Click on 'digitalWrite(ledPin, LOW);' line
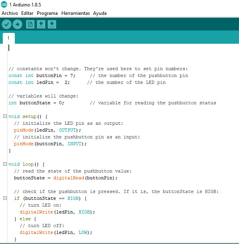The height and width of the screenshot is (244, 239). 56,232
